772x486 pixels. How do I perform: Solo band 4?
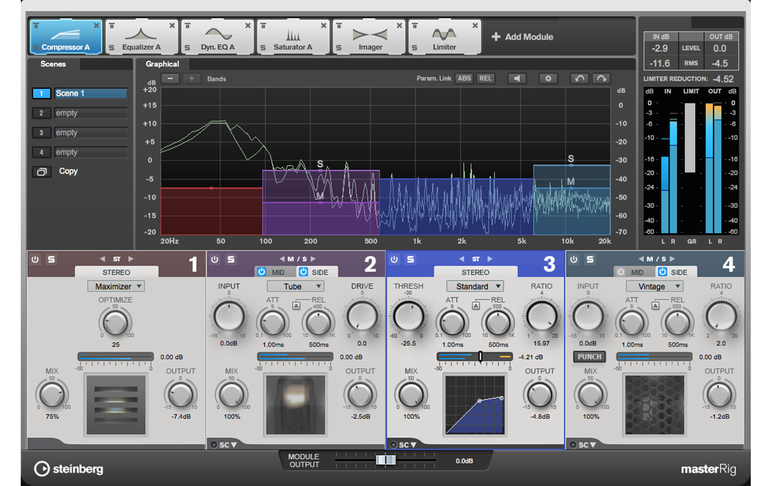(x=590, y=260)
